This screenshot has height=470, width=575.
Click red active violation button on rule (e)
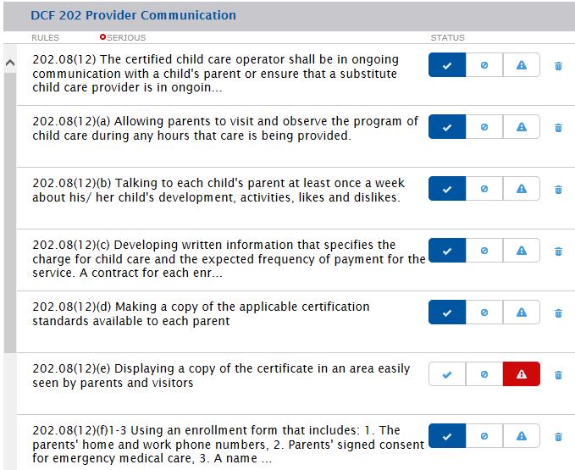[x=522, y=374]
